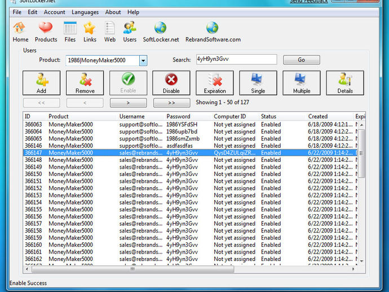The width and height of the screenshot is (389, 292).
Task: Click password cell asdfasdfas
Action: 180,145
